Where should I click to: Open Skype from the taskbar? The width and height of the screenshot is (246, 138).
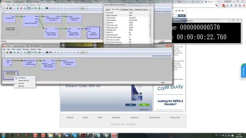75,135
